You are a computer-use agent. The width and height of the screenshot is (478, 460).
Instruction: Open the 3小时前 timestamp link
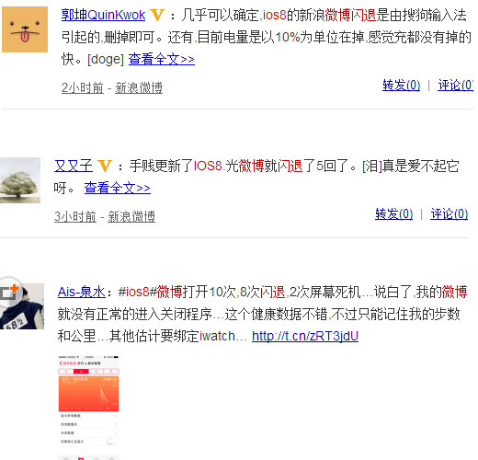(75, 217)
